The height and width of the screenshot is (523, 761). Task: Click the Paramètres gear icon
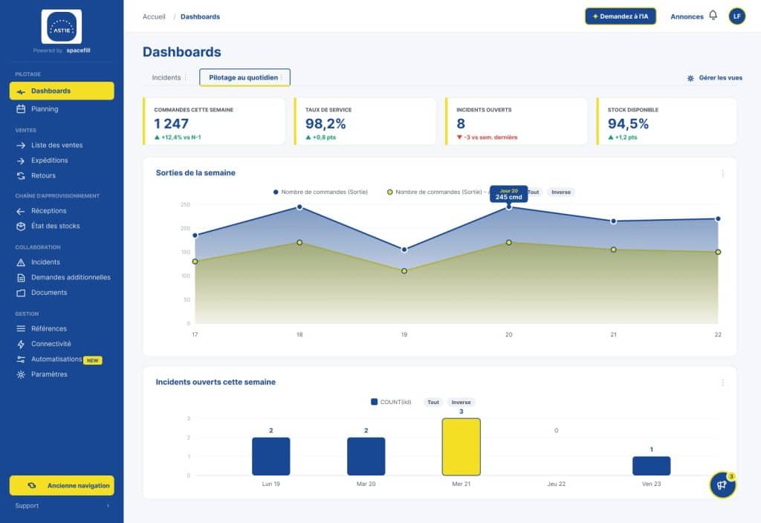pyautogui.click(x=21, y=374)
